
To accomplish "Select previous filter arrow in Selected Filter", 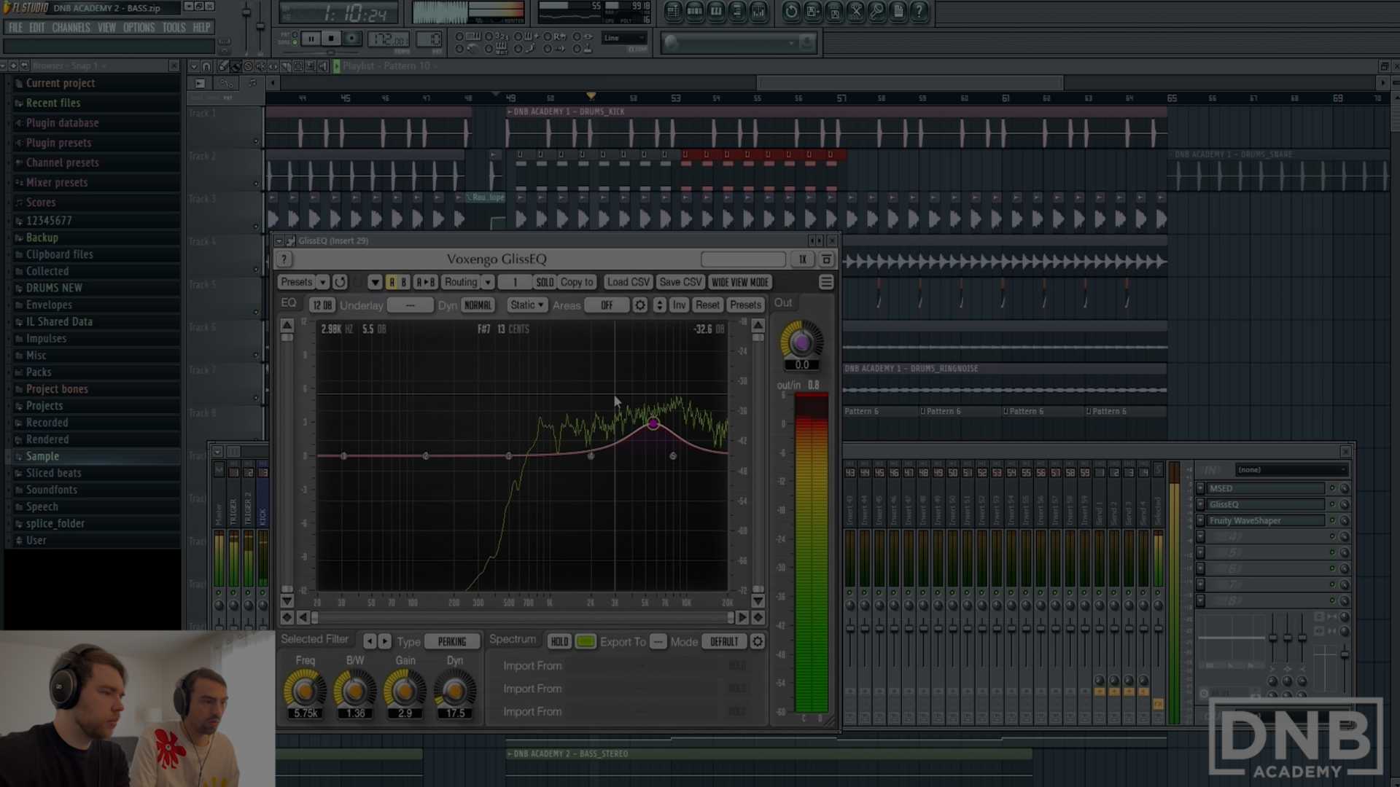I will click(370, 641).
